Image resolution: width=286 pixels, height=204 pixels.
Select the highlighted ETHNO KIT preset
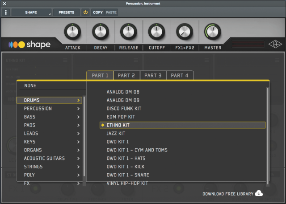182,125
